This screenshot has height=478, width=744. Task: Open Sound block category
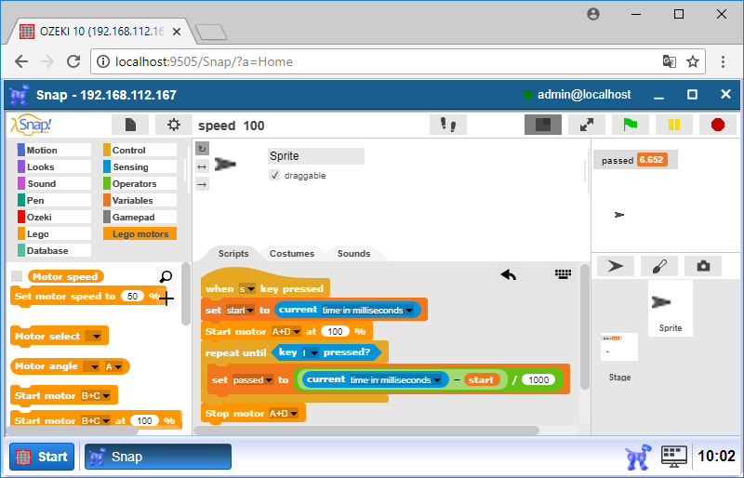(x=54, y=184)
